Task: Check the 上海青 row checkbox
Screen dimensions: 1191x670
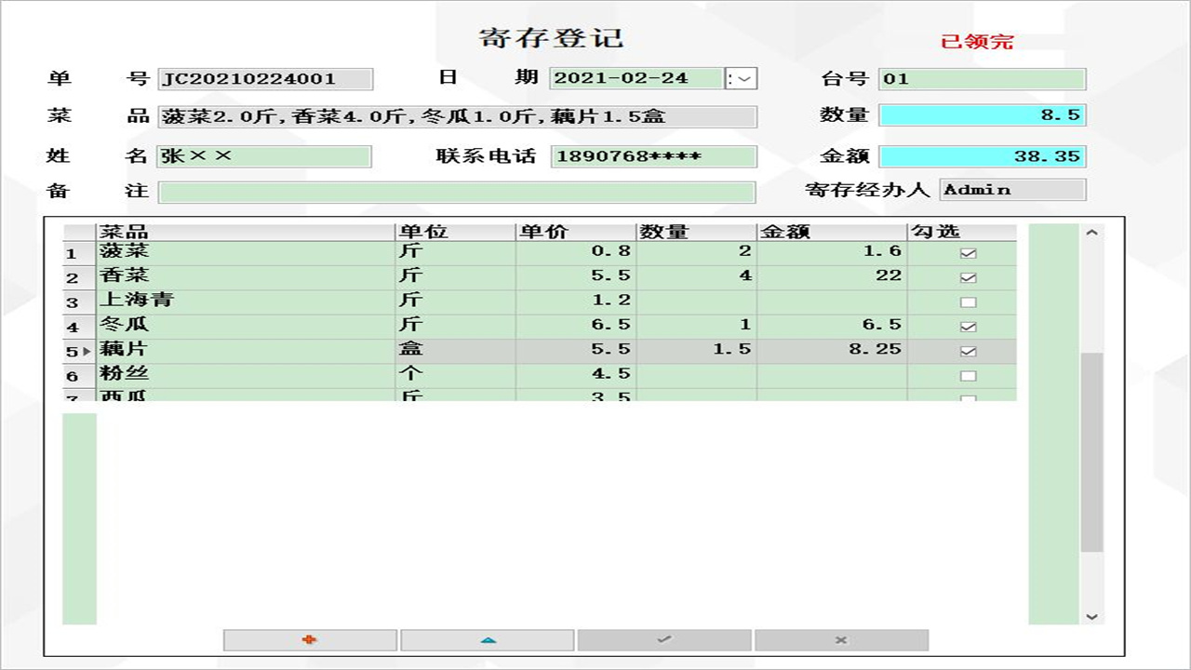Action: pyautogui.click(x=968, y=302)
